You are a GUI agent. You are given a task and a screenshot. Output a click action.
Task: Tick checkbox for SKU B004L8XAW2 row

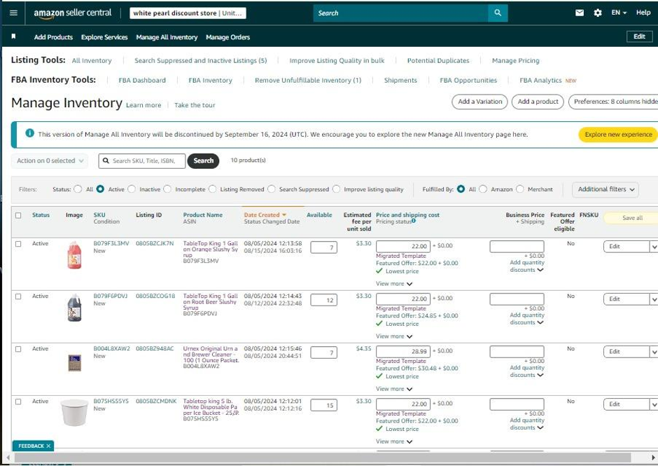[18, 349]
